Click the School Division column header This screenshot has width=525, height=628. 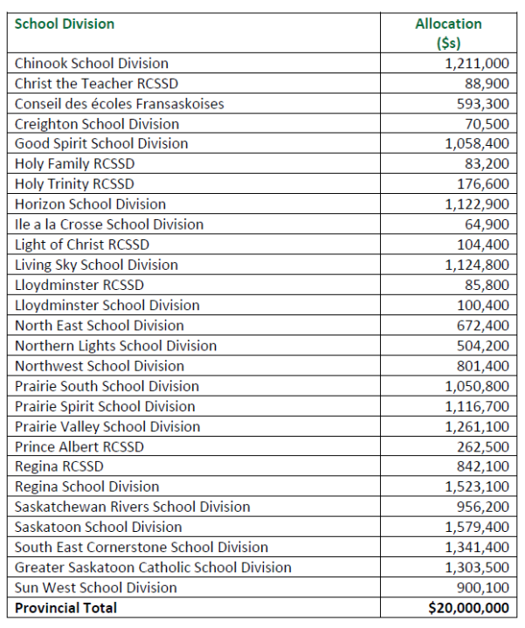[x=65, y=24]
